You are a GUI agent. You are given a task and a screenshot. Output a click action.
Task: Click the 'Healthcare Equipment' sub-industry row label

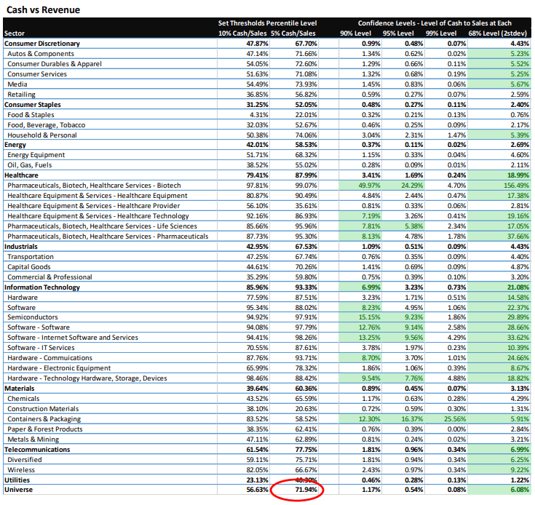click(x=98, y=196)
